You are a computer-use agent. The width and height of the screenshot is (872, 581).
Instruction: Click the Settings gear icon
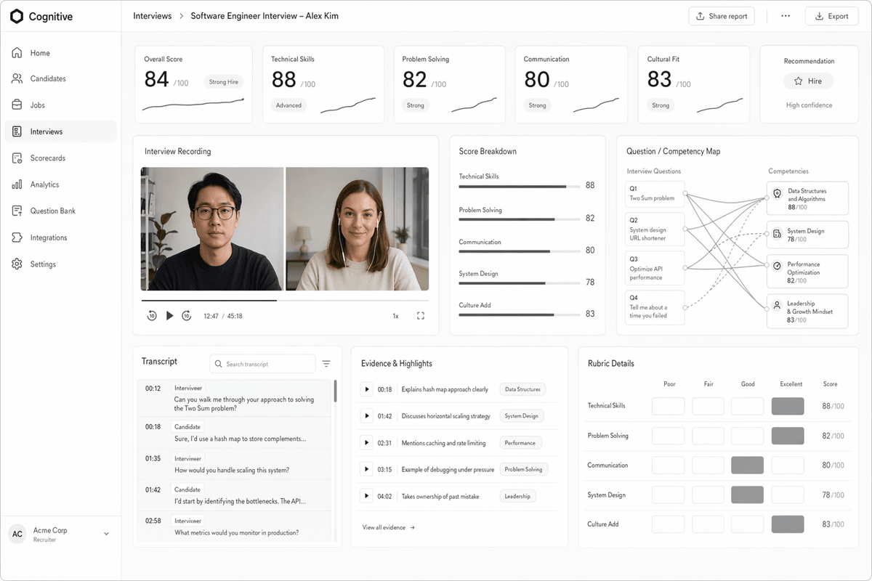point(17,264)
